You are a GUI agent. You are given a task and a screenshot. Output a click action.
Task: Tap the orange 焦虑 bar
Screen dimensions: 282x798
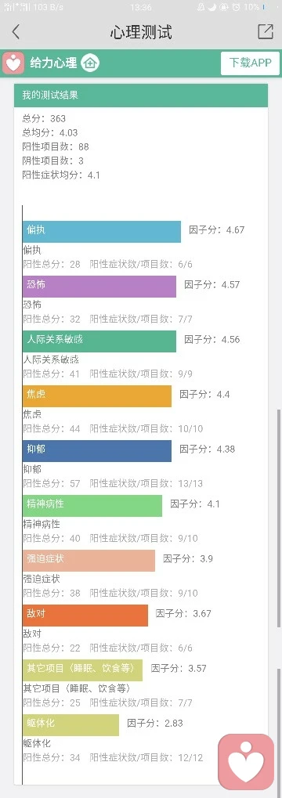pos(97,396)
